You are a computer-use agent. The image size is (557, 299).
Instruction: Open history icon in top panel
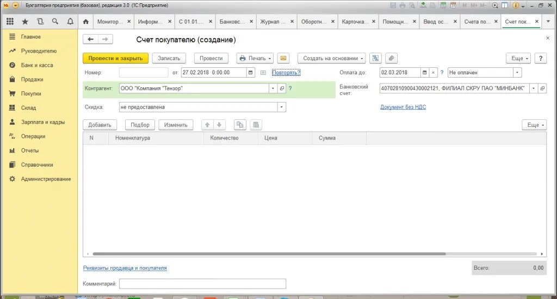[40, 22]
